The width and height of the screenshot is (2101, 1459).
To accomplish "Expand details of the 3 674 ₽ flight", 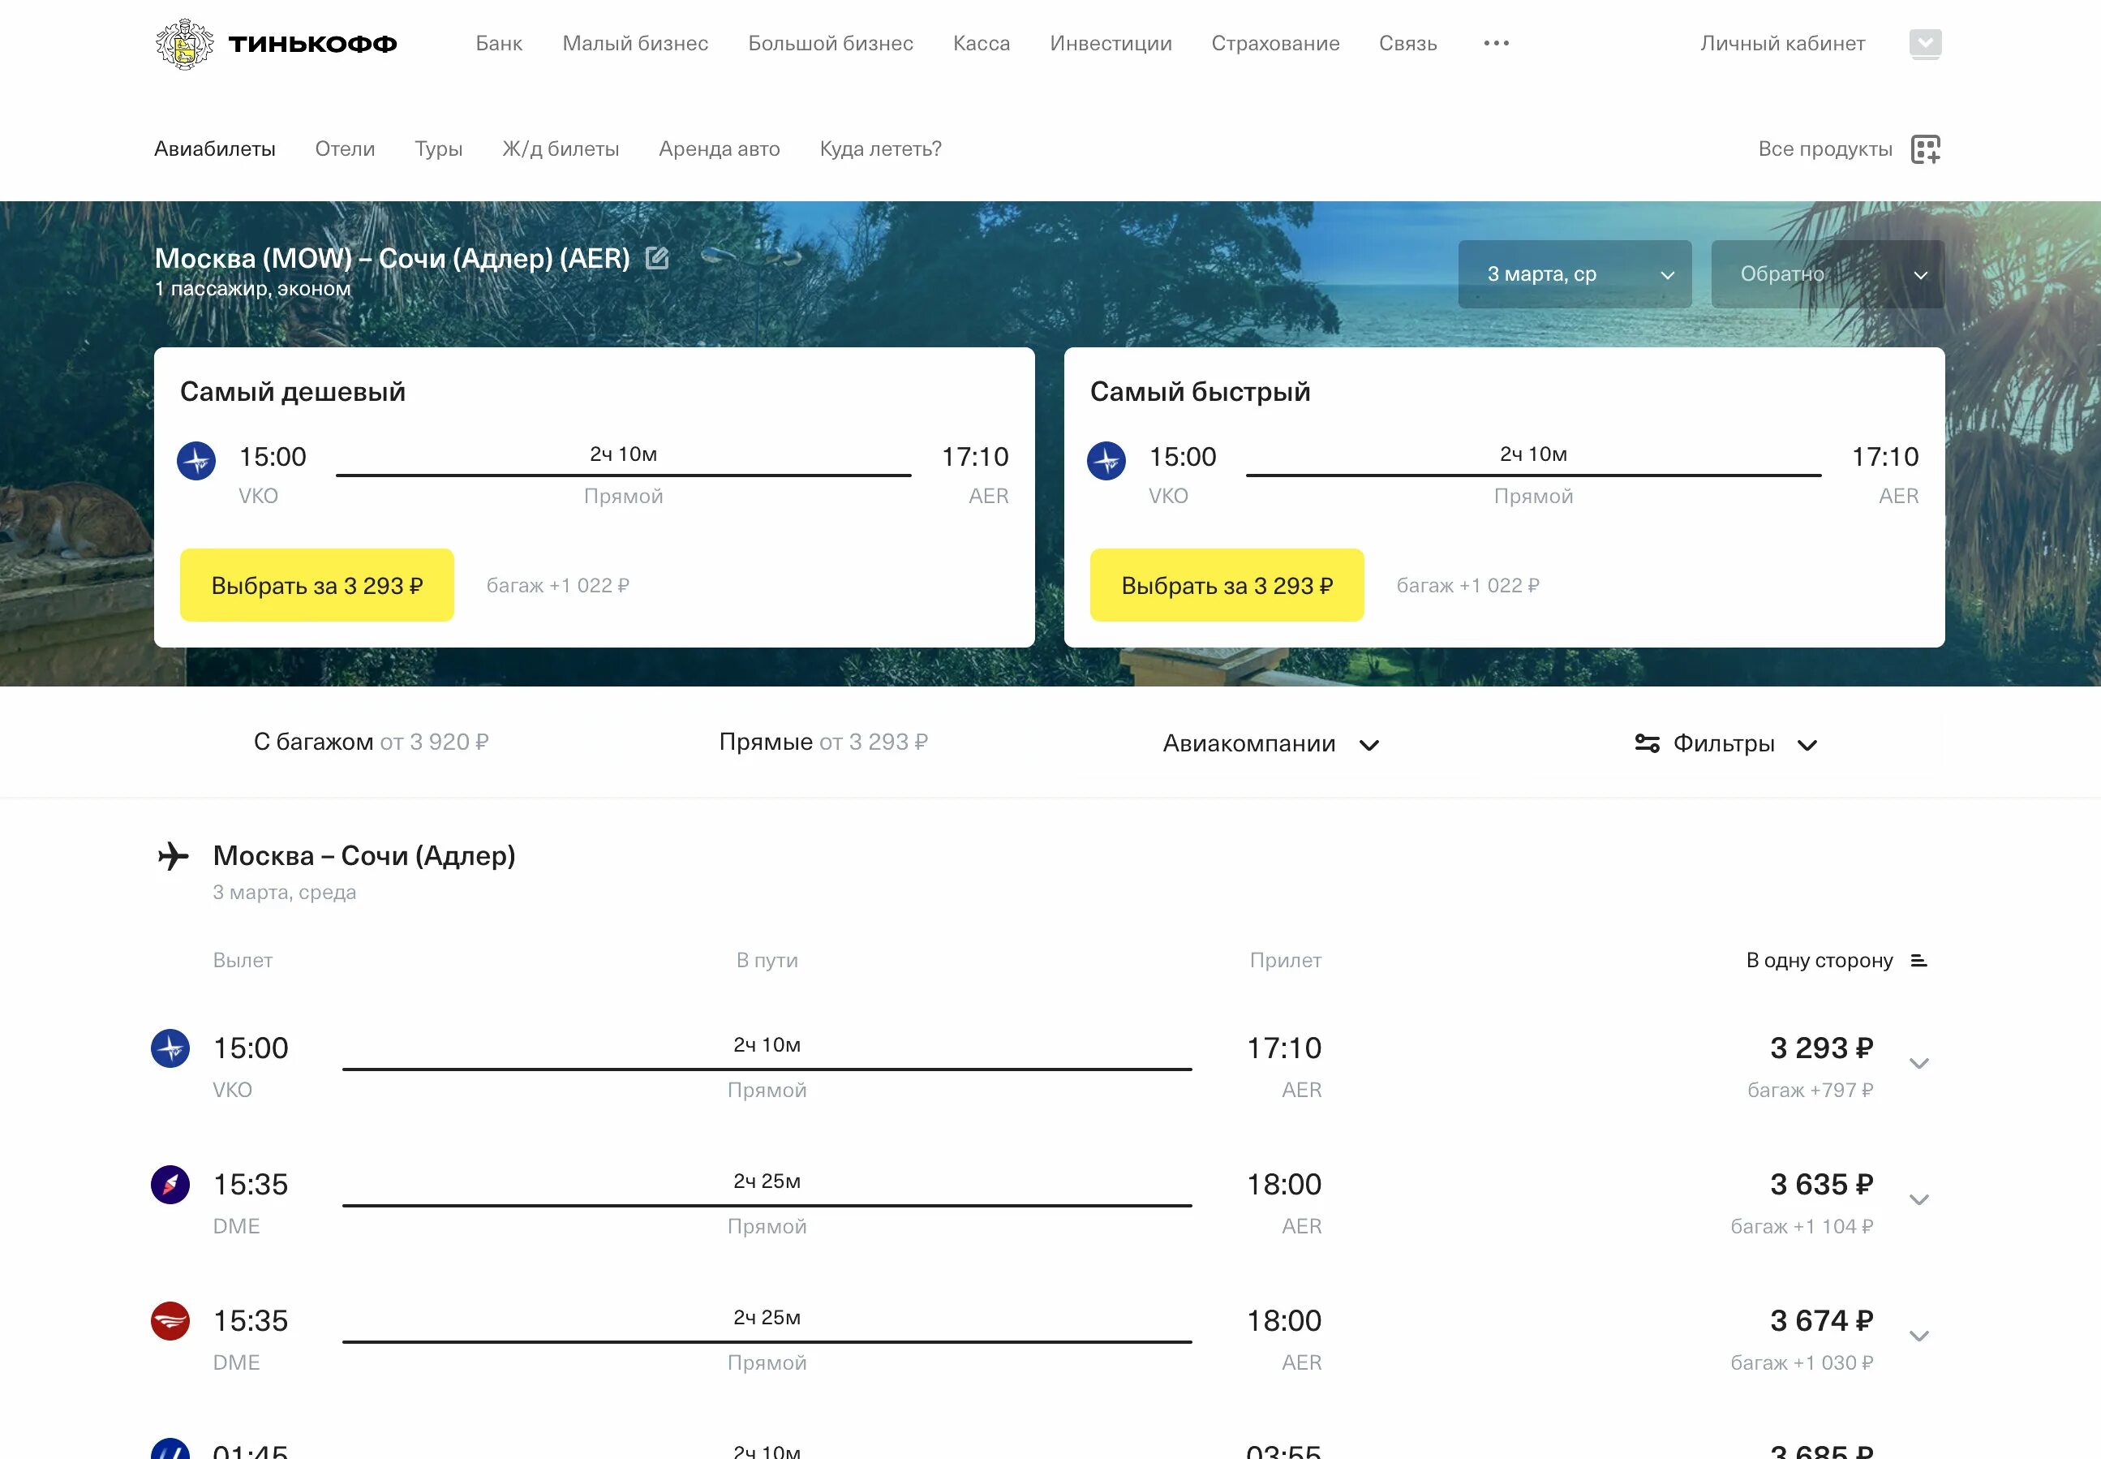I will pos(1919,1336).
